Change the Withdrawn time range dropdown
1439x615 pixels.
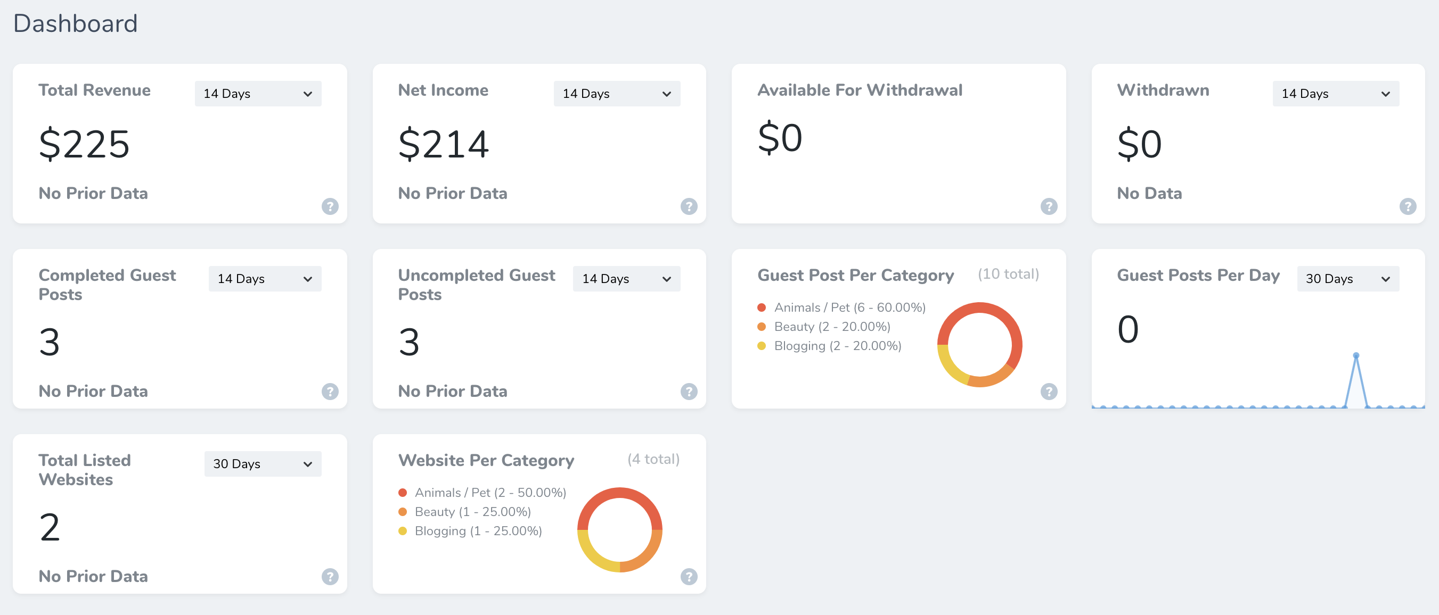(1336, 94)
